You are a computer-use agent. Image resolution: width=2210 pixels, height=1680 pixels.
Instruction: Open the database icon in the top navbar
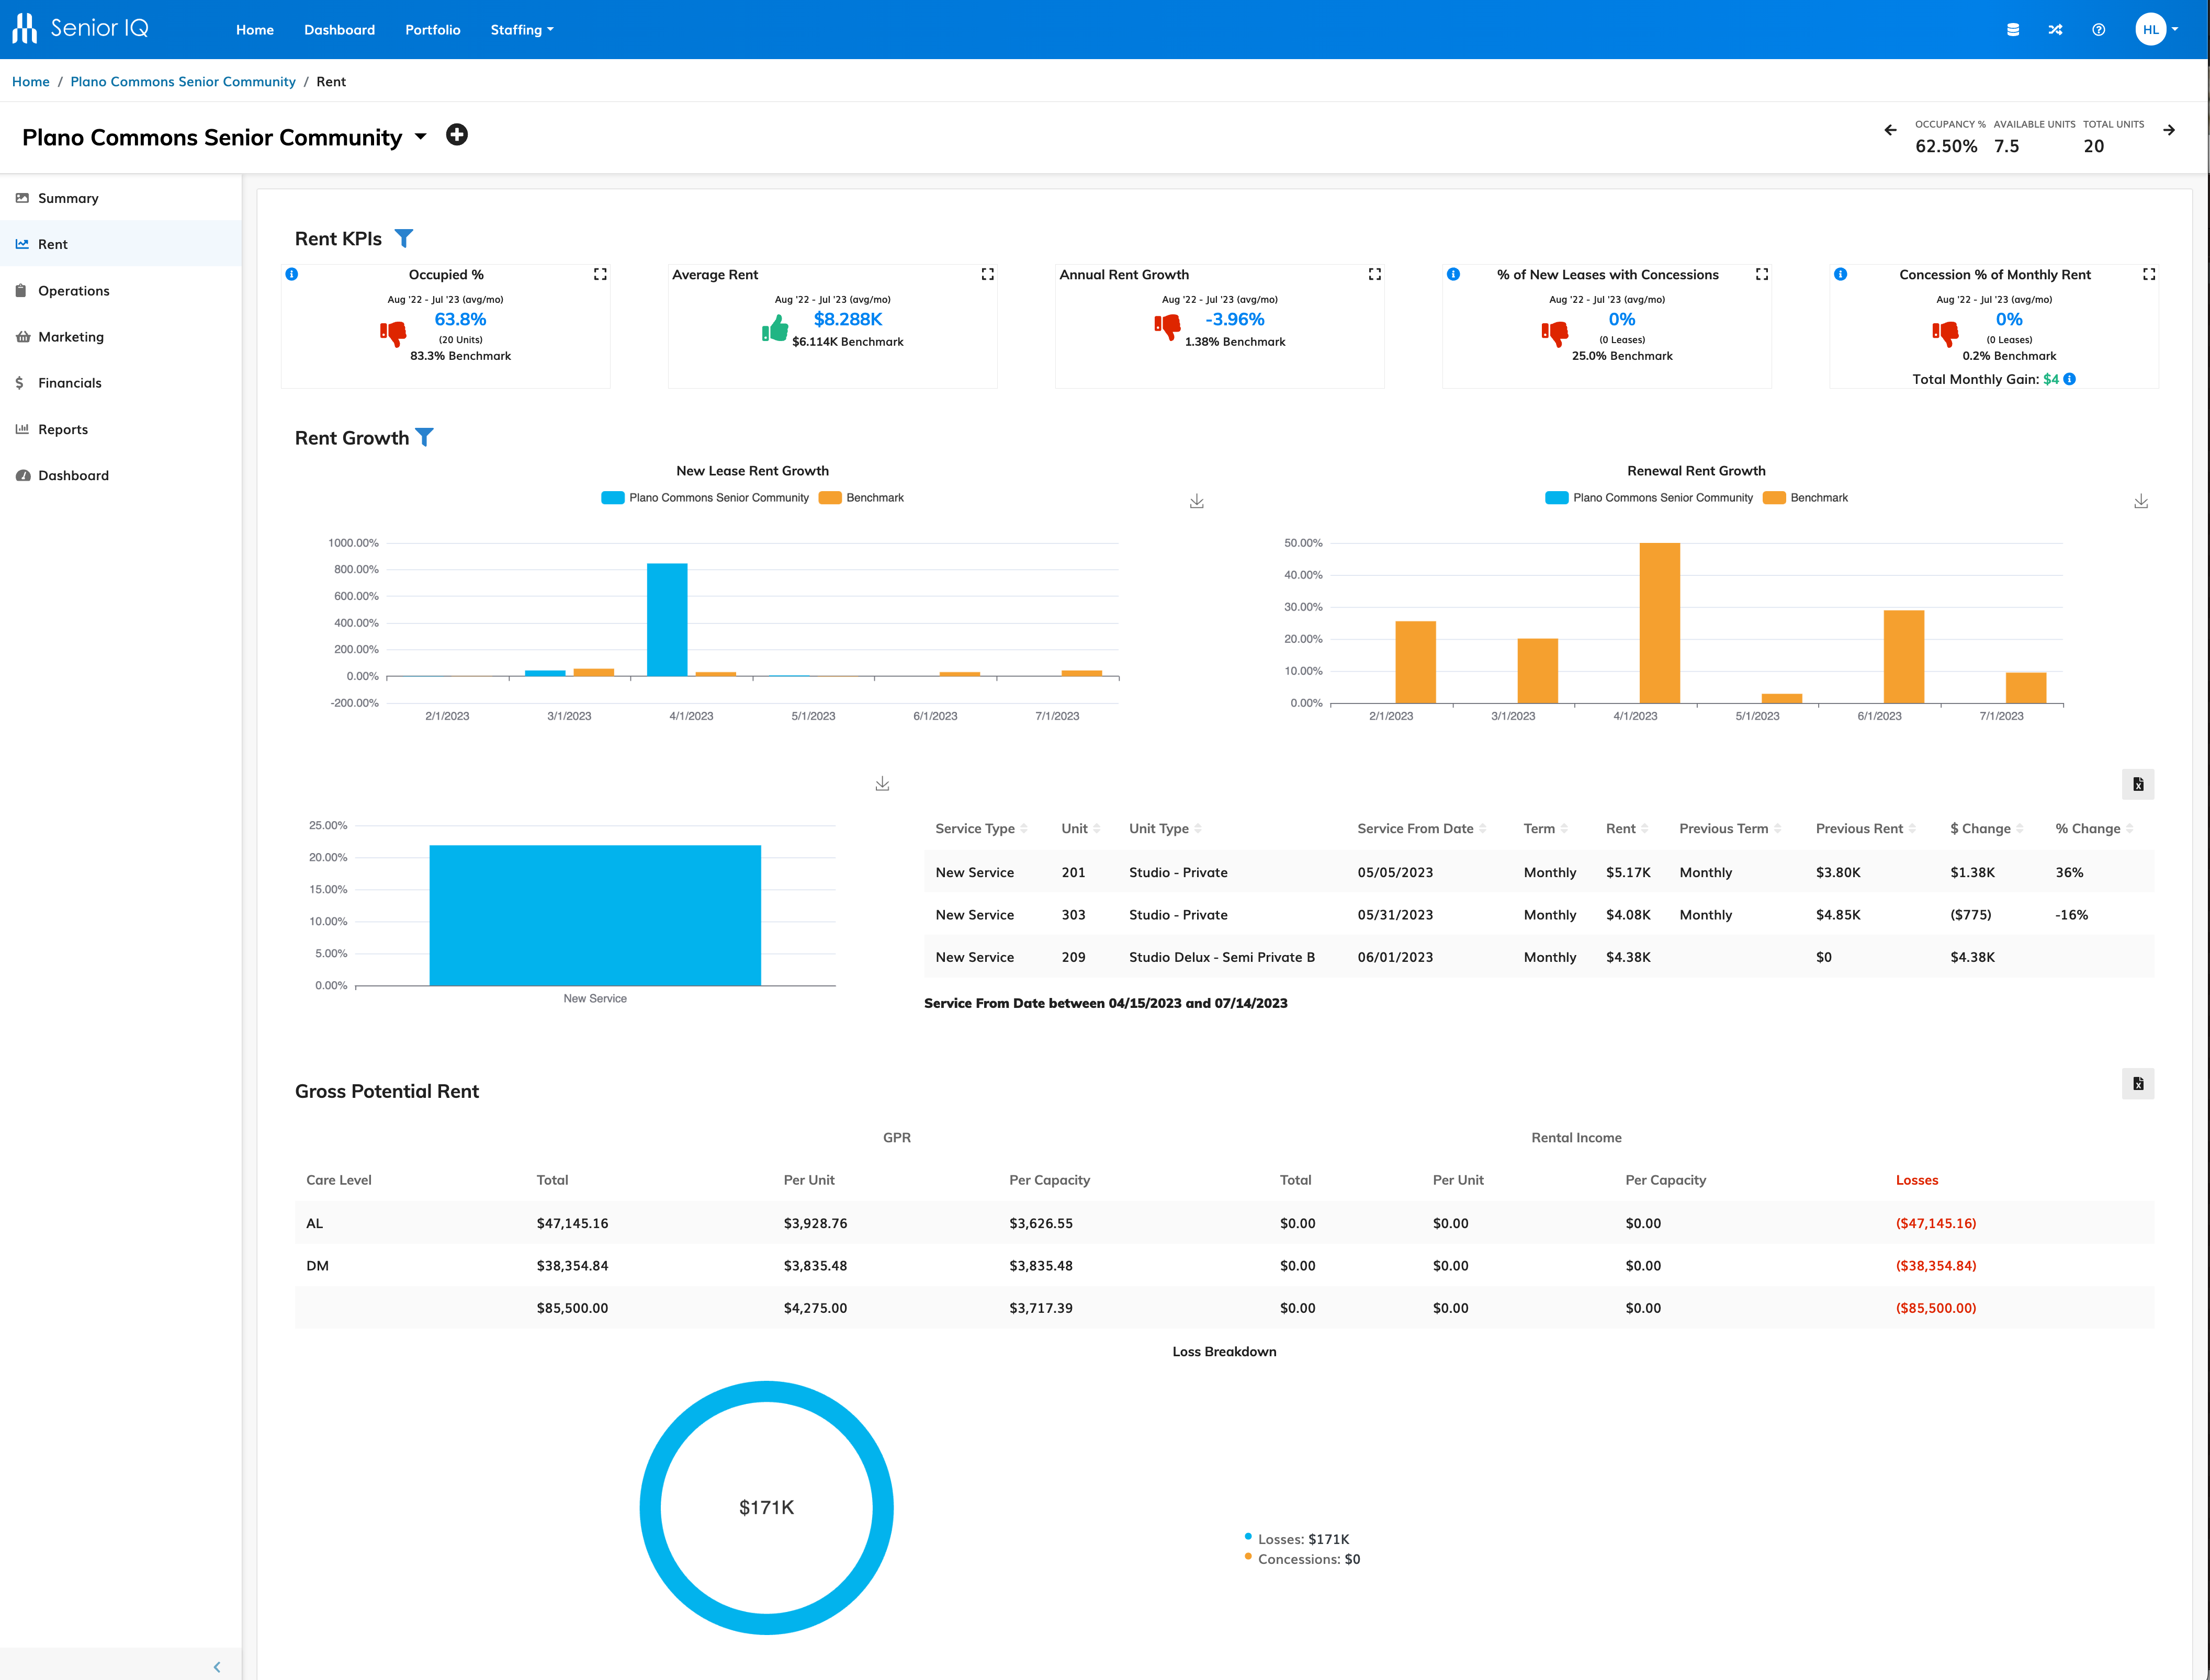[2013, 29]
